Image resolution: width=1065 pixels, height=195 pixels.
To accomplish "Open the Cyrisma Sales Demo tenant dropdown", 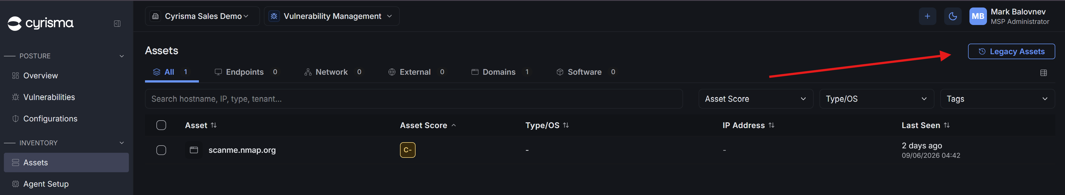I will point(202,16).
